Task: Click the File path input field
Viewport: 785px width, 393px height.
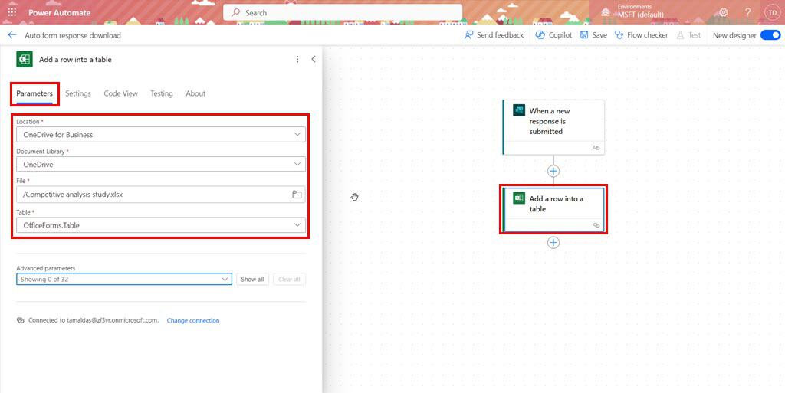Action: click(x=161, y=195)
